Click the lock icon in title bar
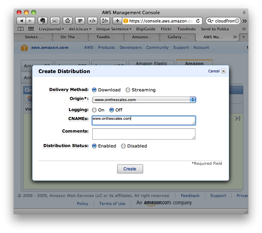 pyautogui.click(x=244, y=12)
